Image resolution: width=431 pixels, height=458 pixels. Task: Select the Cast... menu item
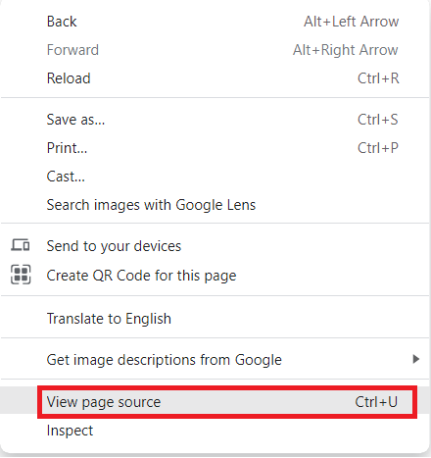tap(215, 177)
